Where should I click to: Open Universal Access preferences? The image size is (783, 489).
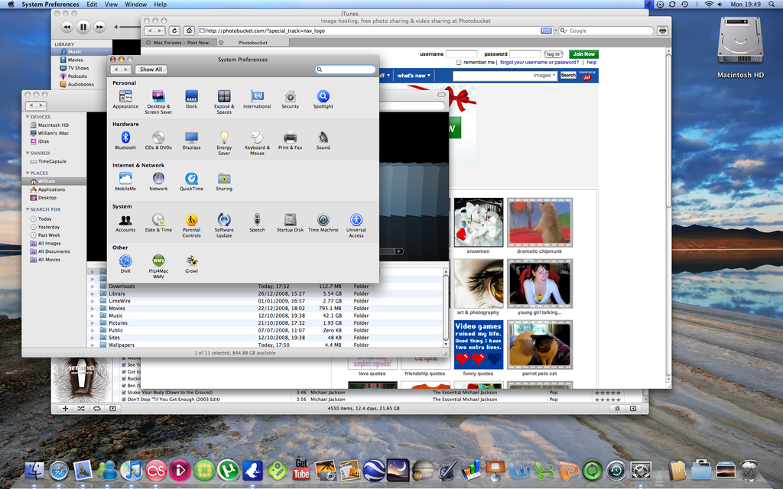click(356, 225)
